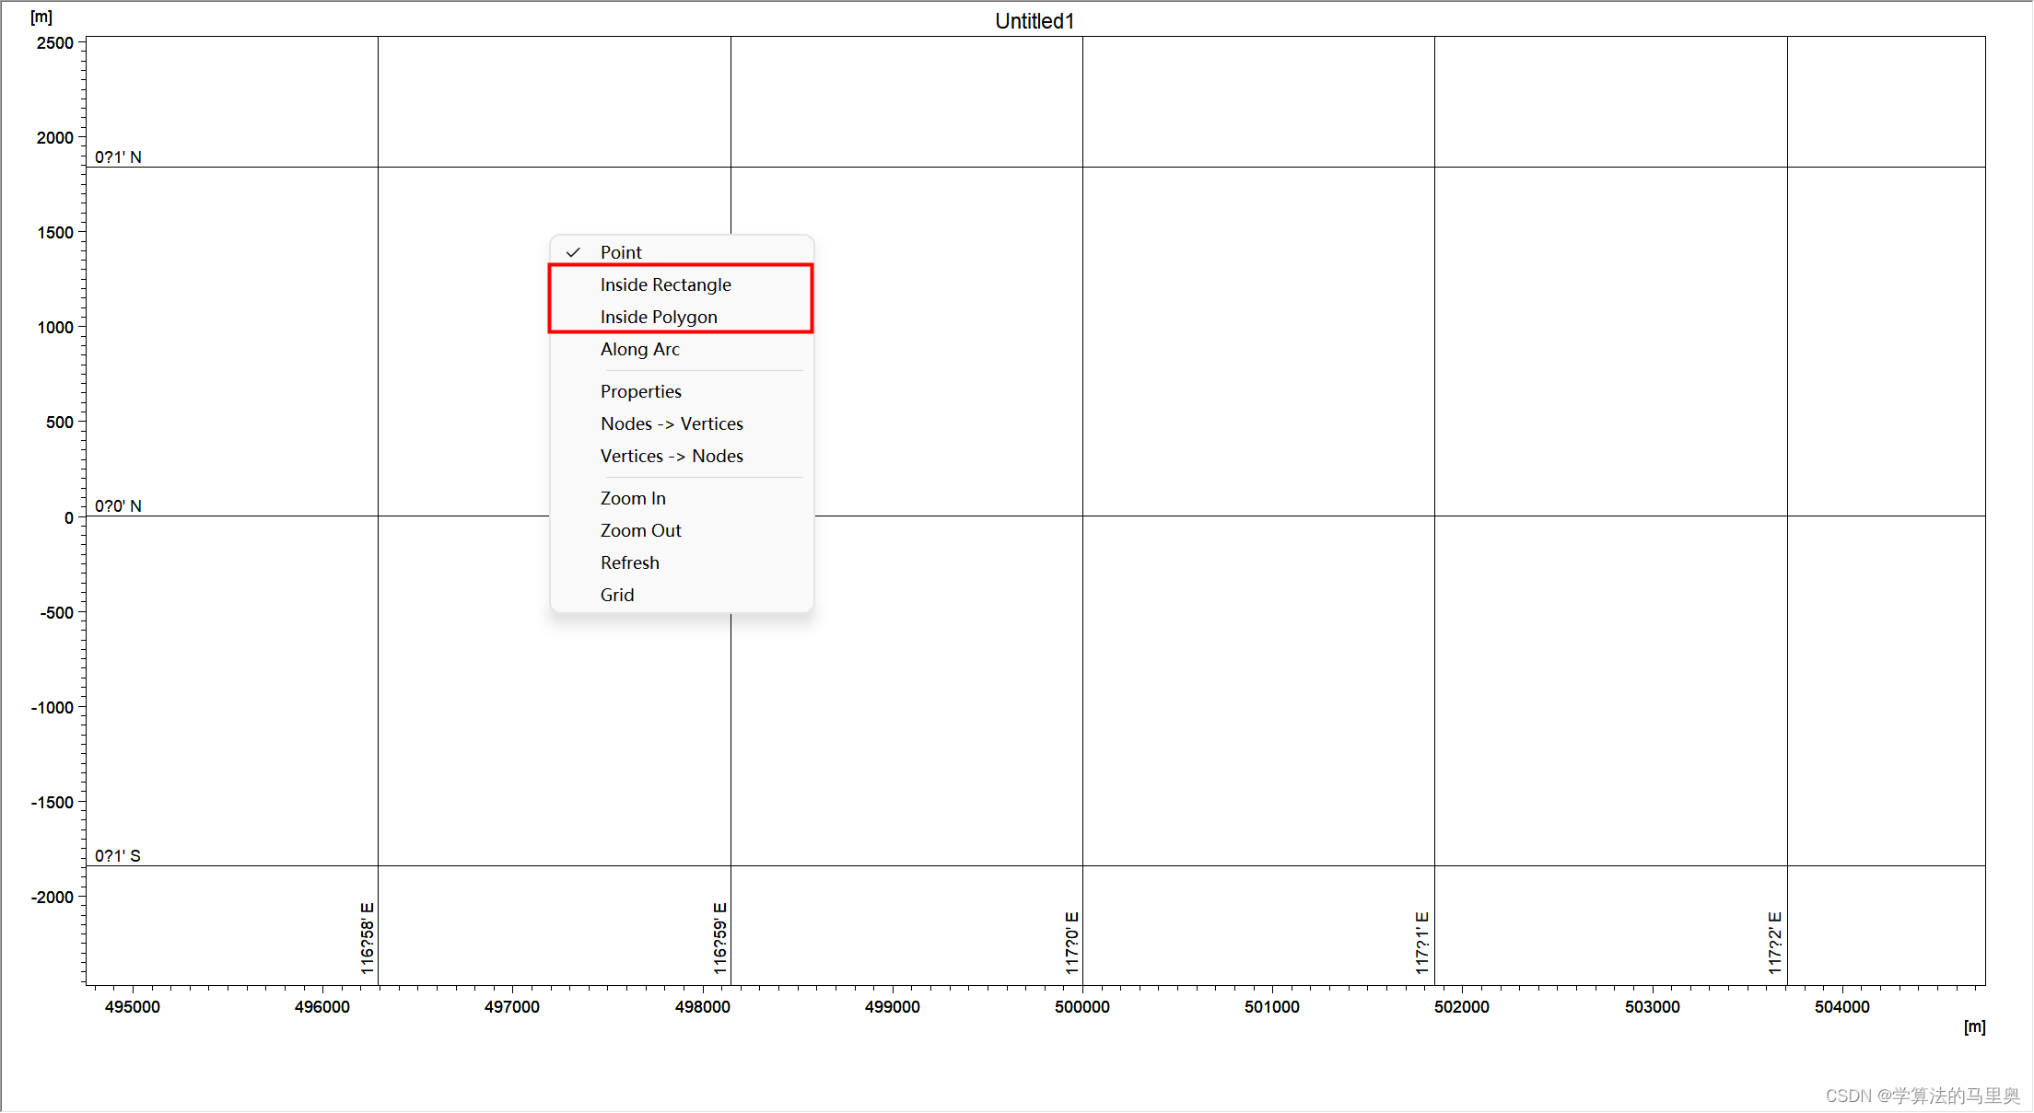Choose Inside Polygon selection mode
Viewport: 2034px width, 1113px height.
(x=658, y=317)
